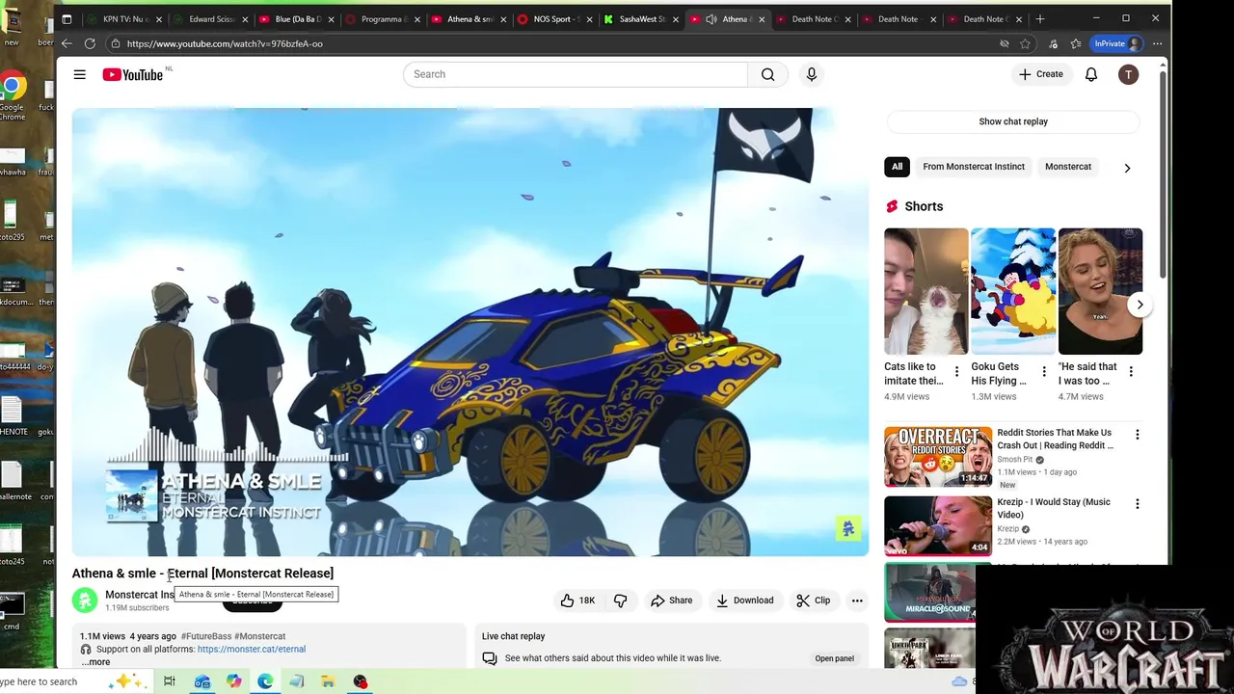The width and height of the screenshot is (1234, 694).
Task: Select From Monstercat Instinct filter chip
Action: tap(974, 167)
